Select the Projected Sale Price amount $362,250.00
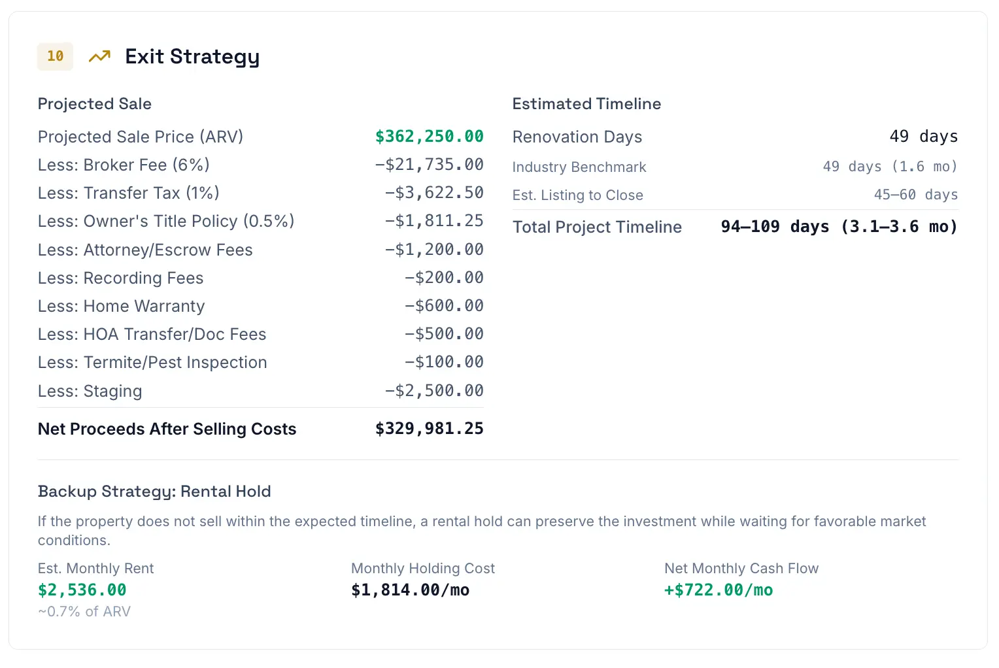The width and height of the screenshot is (999, 668). tap(429, 137)
